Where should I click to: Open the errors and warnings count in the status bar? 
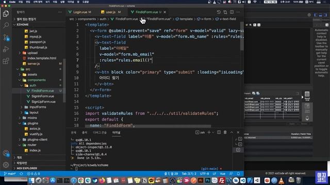pos(34,174)
